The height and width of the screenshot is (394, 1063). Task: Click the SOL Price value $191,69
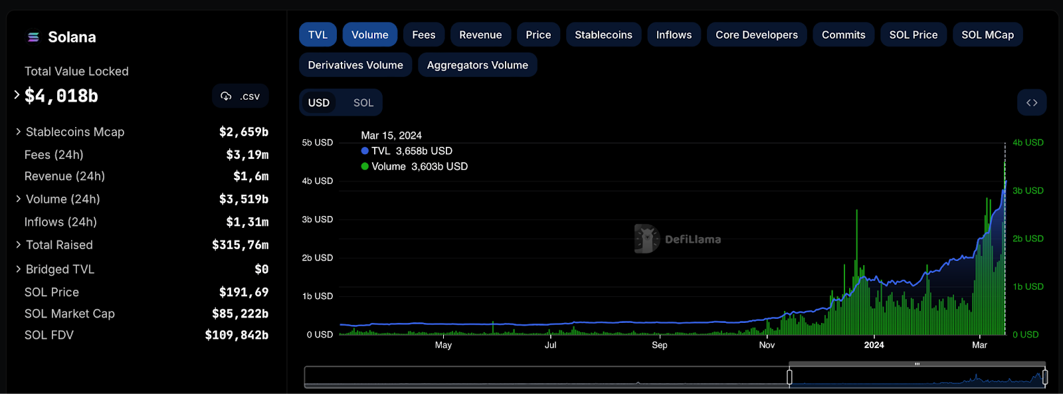[x=244, y=292]
